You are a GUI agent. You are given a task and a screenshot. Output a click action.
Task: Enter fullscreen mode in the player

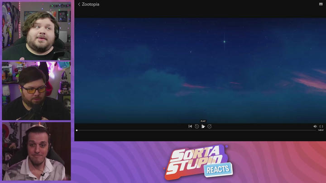pyautogui.click(x=321, y=127)
